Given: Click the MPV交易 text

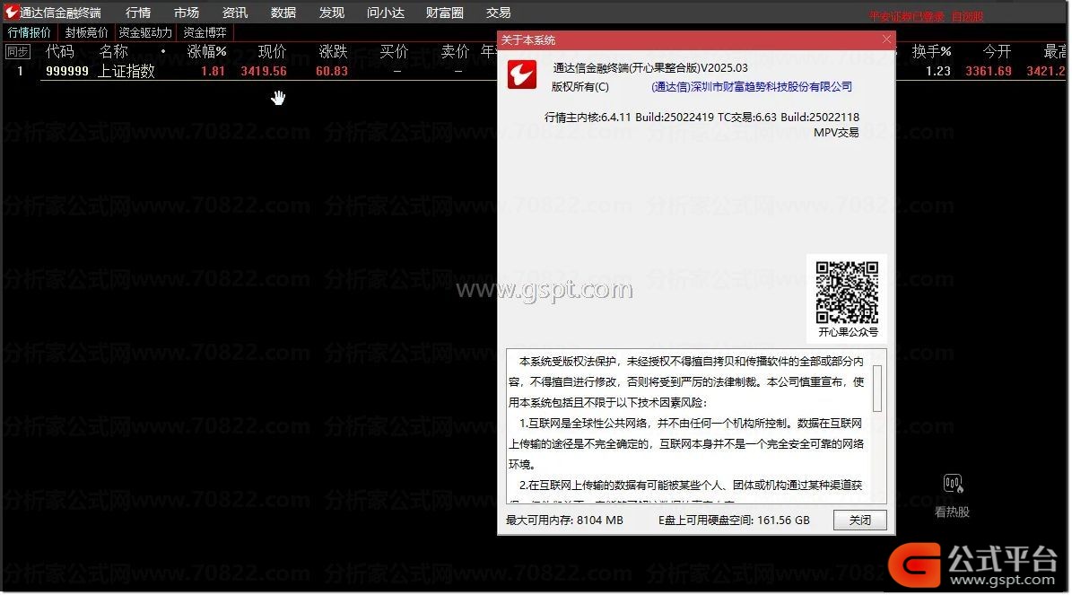Looking at the screenshot, I should tap(836, 133).
